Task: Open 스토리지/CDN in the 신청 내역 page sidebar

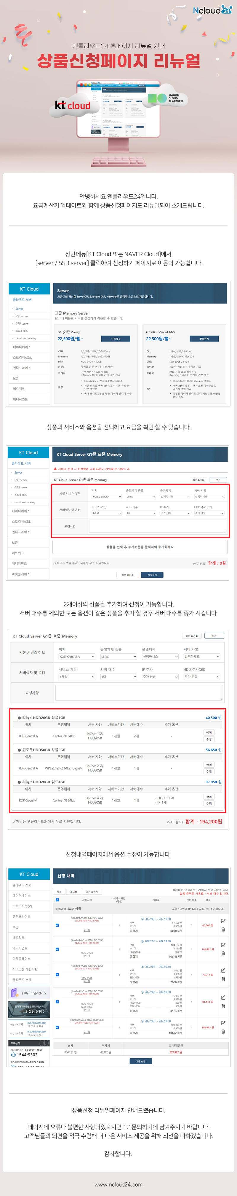Action: click(x=22, y=906)
